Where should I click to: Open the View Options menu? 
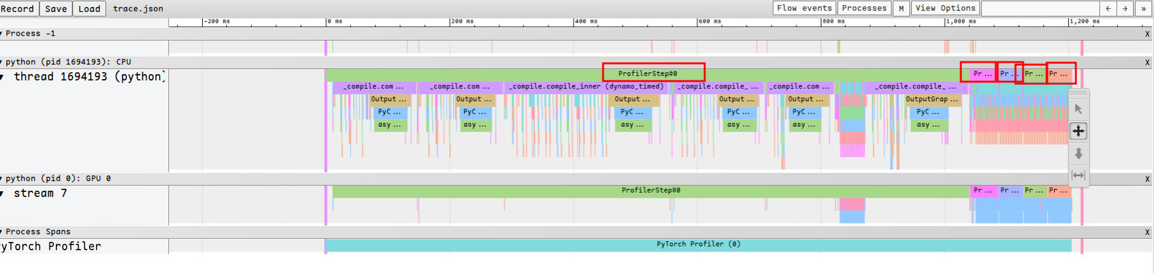[945, 8]
